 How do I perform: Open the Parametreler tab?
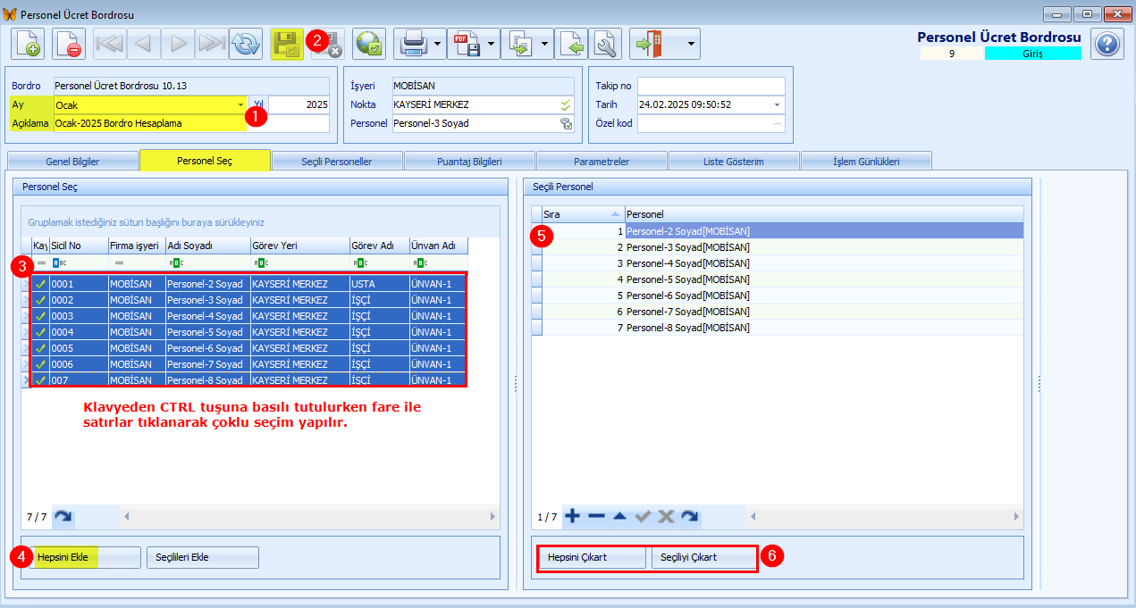point(602,162)
